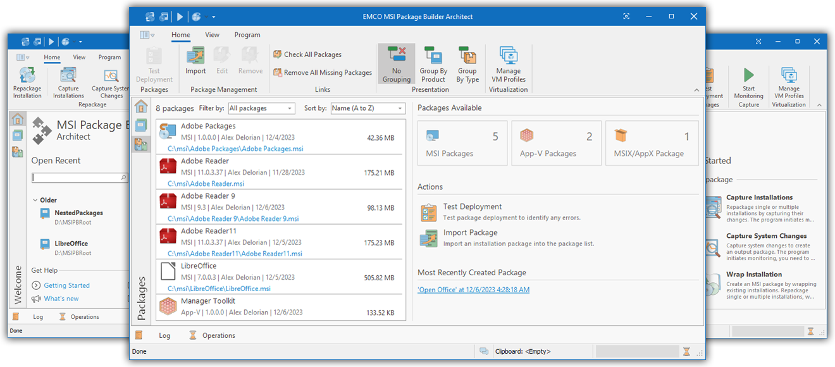Click the Import Package action icon

point(428,239)
